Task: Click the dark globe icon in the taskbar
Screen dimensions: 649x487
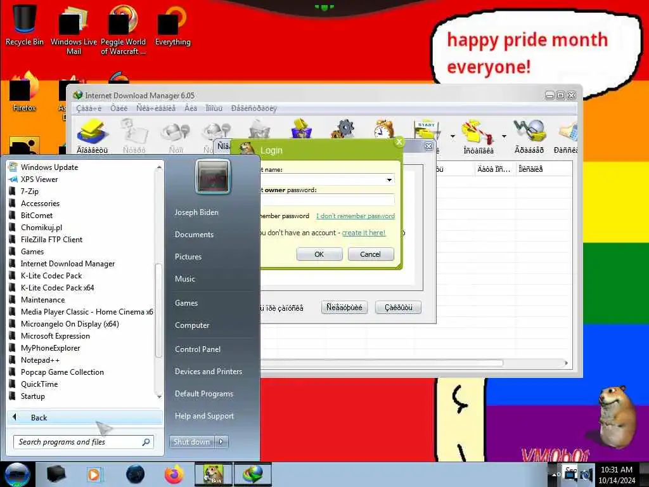Action: pyautogui.click(x=136, y=474)
